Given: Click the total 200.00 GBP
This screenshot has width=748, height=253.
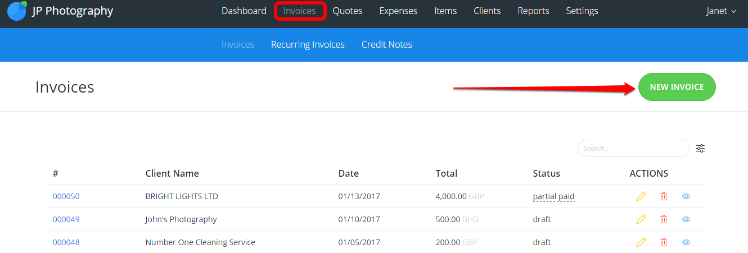Looking at the screenshot, I should (457, 242).
